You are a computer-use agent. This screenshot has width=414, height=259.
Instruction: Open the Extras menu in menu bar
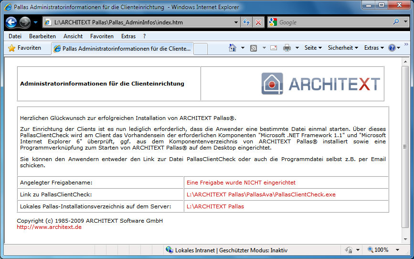coord(128,36)
